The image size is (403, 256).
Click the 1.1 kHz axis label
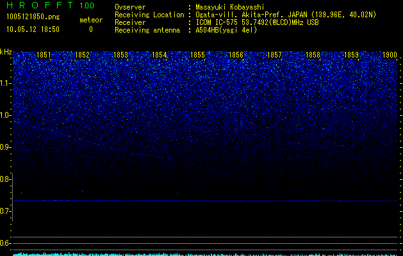6,83
